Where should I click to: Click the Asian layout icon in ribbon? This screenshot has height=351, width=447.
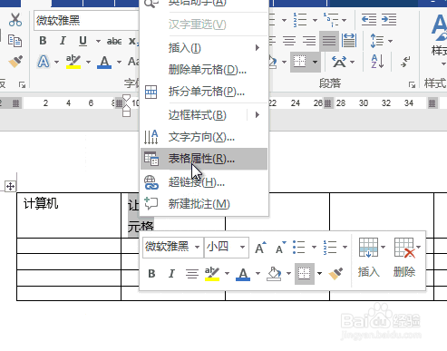pos(339,62)
